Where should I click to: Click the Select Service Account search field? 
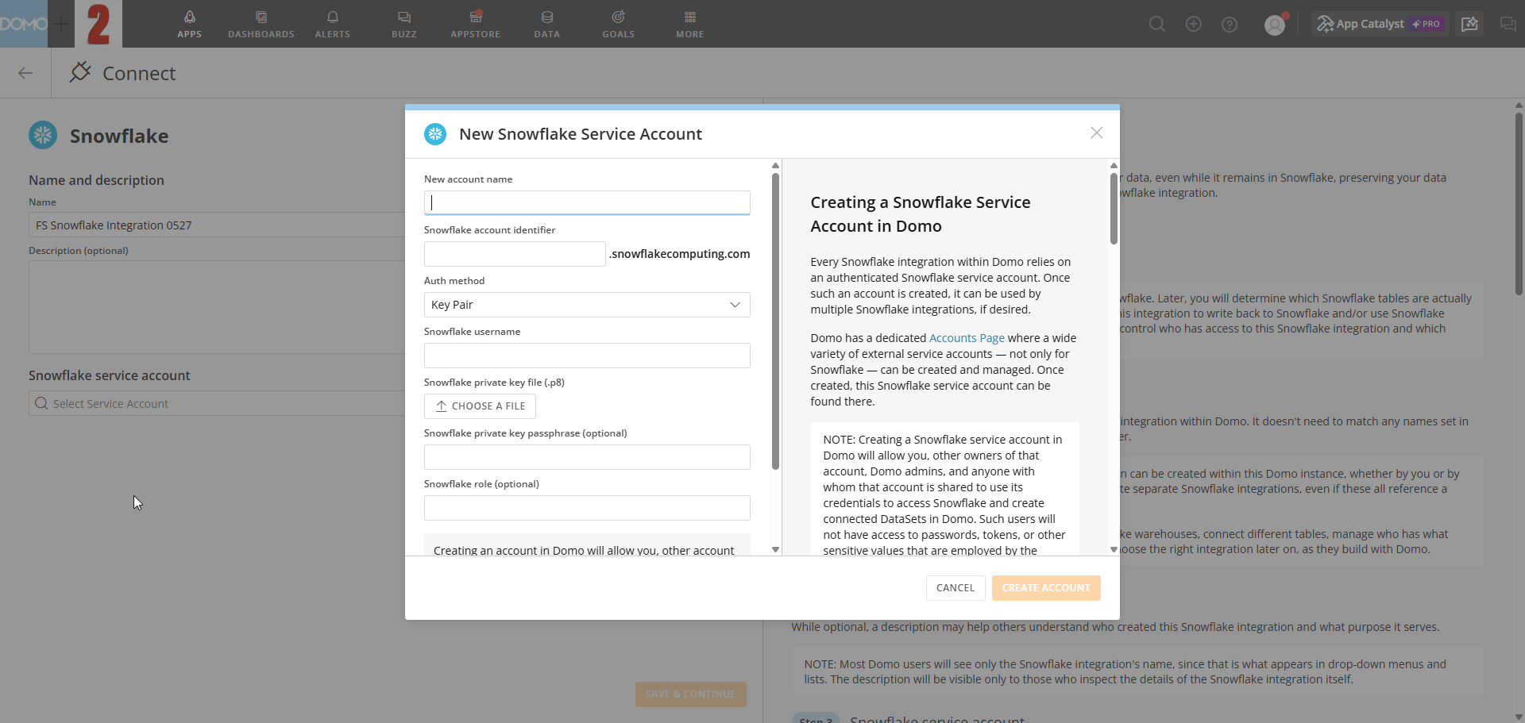[x=218, y=403]
